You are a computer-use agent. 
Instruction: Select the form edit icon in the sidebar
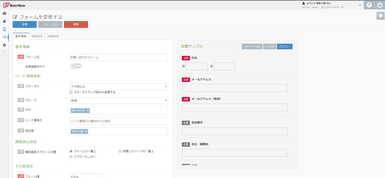(4, 37)
